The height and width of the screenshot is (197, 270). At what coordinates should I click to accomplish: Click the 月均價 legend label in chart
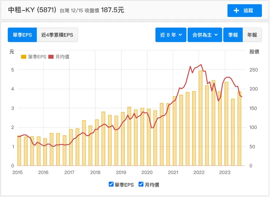(62, 57)
